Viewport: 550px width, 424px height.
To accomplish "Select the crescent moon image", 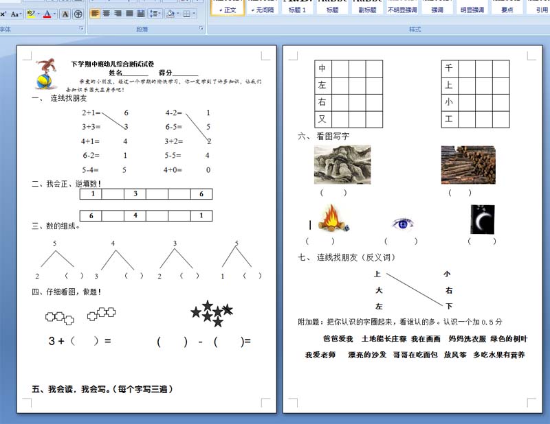I will pyautogui.click(x=483, y=219).
